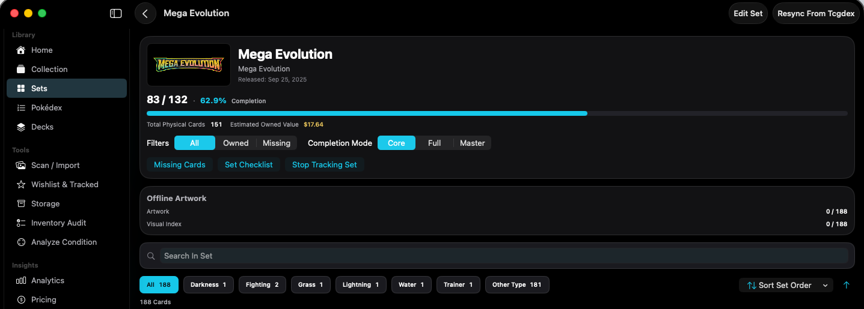864x309 pixels.
Task: Click the Pricing dollar icon
Action: (21, 299)
